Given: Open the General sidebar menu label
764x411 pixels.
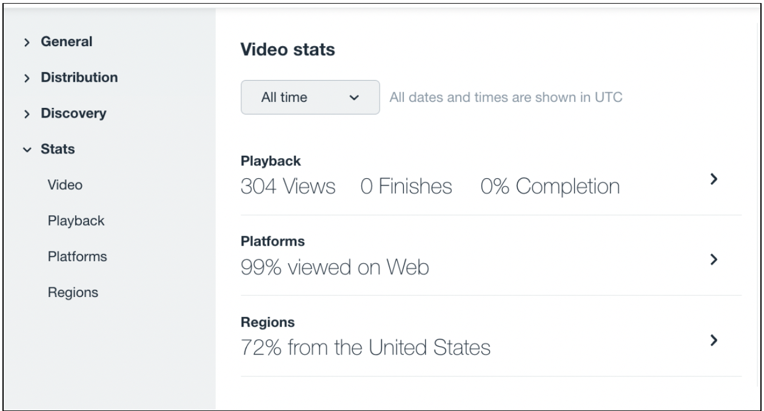Looking at the screenshot, I should (67, 42).
